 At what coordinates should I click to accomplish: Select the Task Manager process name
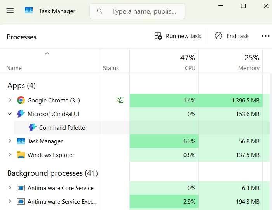[x=45, y=141]
